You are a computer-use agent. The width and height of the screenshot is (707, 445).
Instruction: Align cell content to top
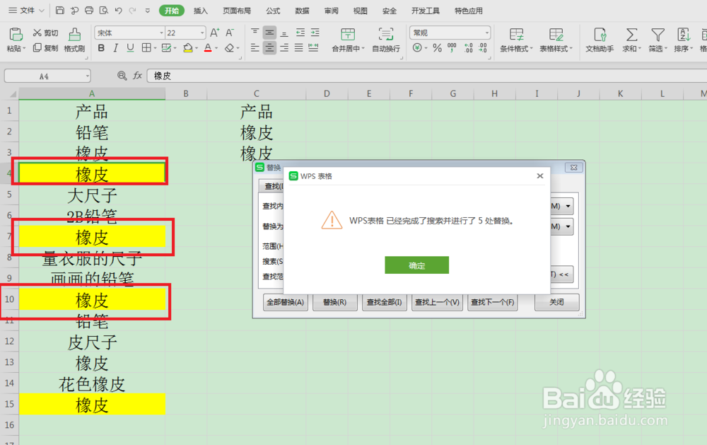[x=255, y=33]
